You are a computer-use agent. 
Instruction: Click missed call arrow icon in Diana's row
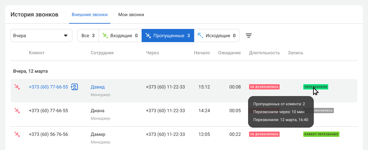coord(17,111)
